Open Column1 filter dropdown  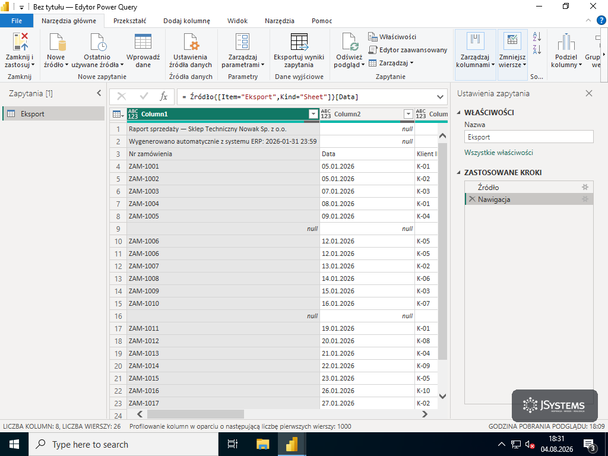click(313, 114)
